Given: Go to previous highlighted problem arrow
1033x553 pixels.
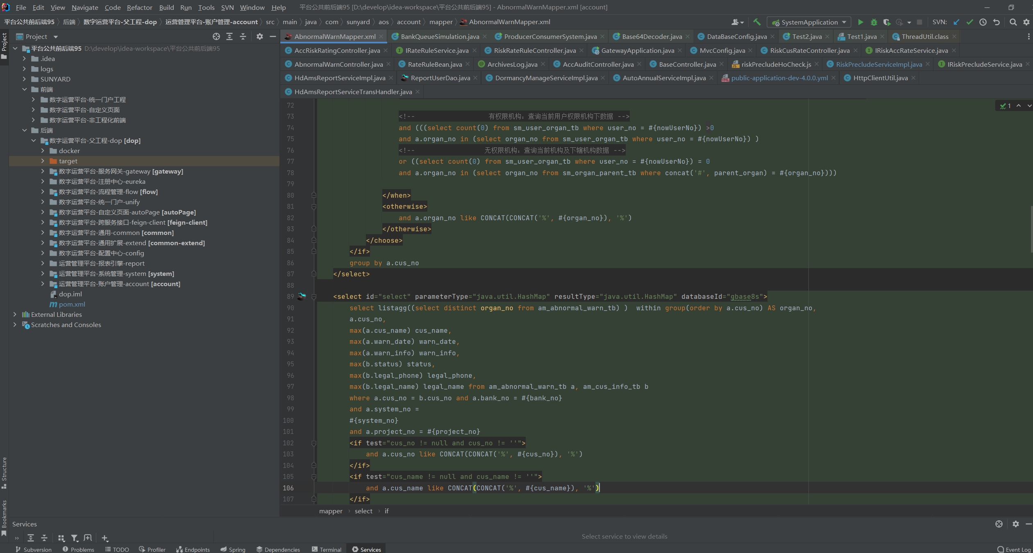Looking at the screenshot, I should tap(1019, 106).
